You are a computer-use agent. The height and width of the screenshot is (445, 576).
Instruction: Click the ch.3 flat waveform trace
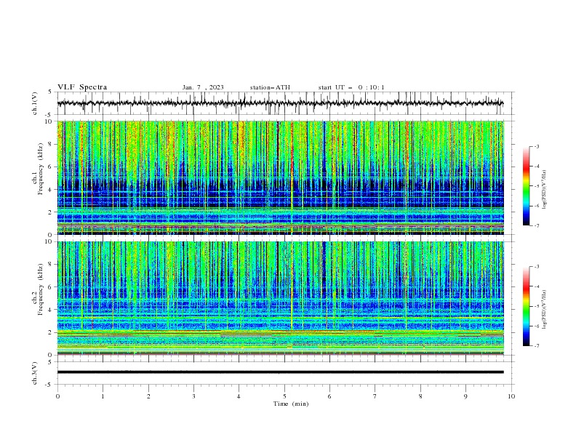point(281,372)
